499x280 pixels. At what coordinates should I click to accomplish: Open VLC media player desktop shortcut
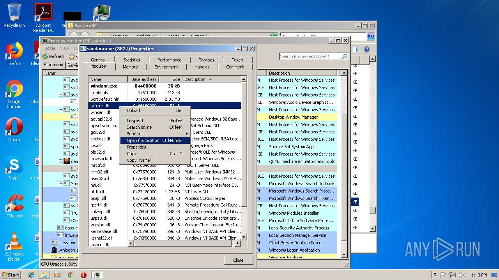point(14,247)
